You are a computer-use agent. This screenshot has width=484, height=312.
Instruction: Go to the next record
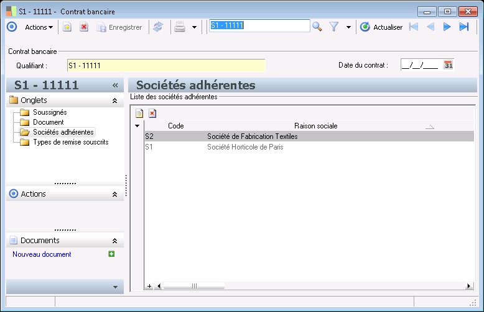click(x=447, y=27)
